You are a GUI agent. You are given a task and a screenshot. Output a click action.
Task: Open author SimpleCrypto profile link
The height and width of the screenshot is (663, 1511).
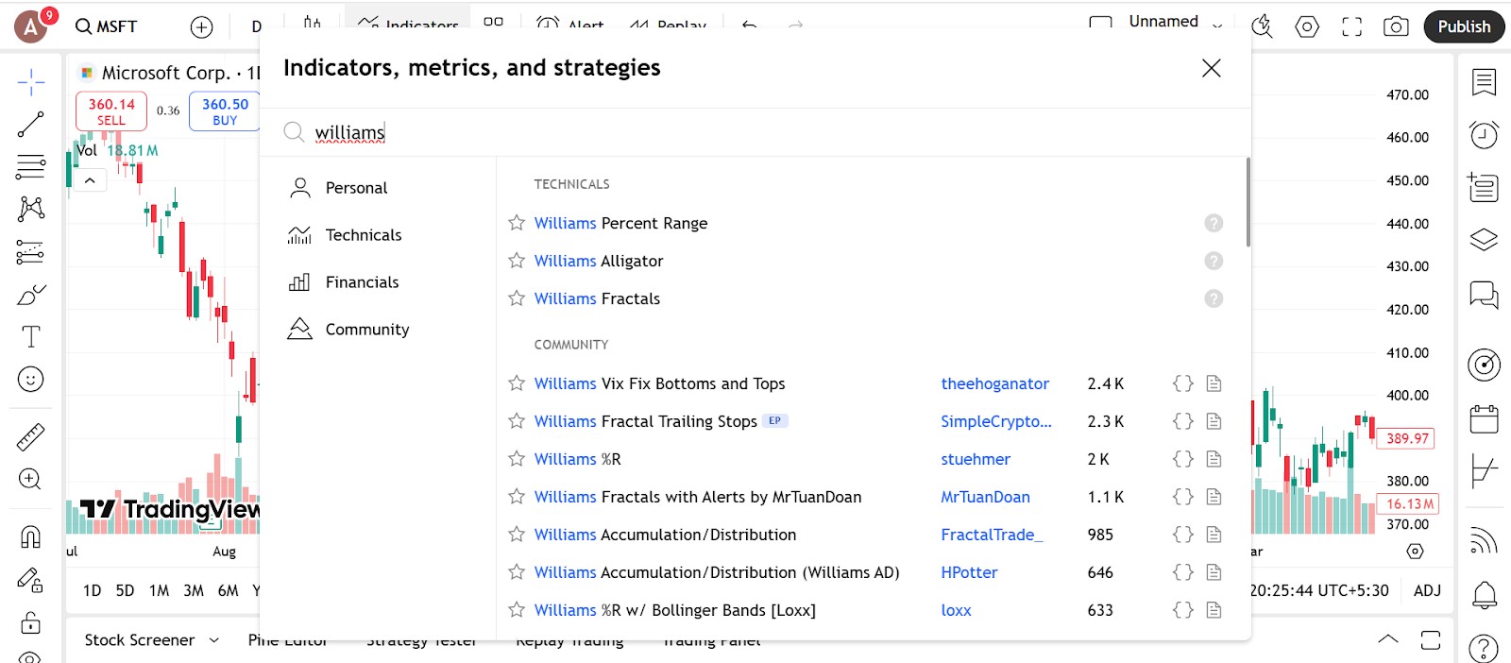[x=995, y=421]
